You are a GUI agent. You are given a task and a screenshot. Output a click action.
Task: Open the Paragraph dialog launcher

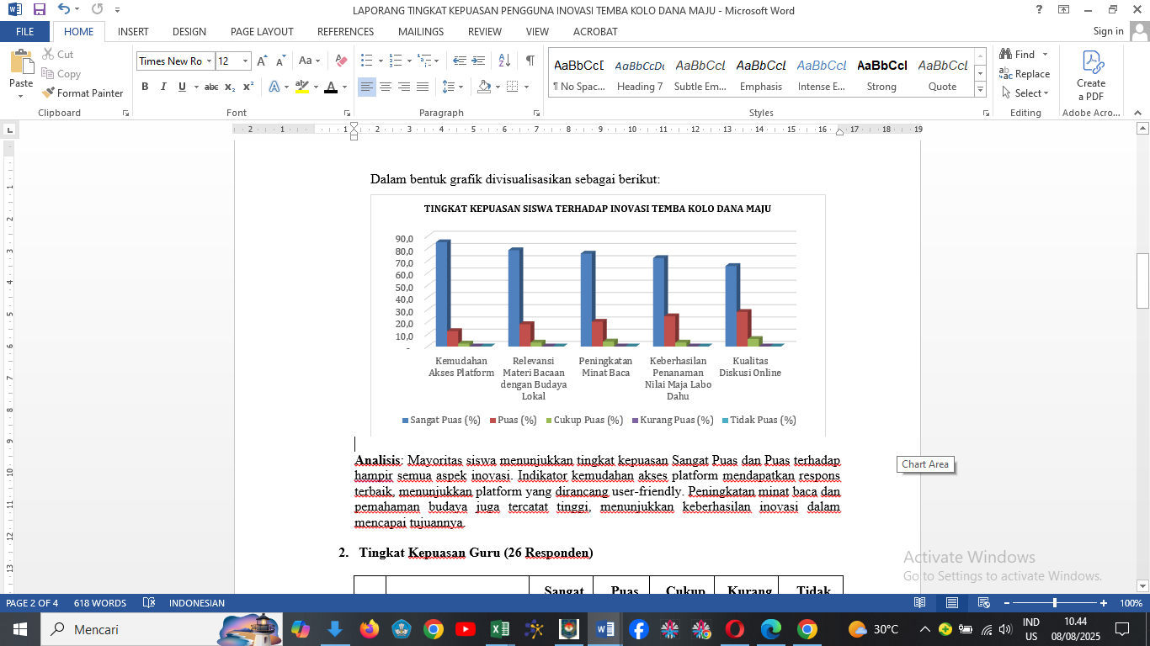coord(536,113)
